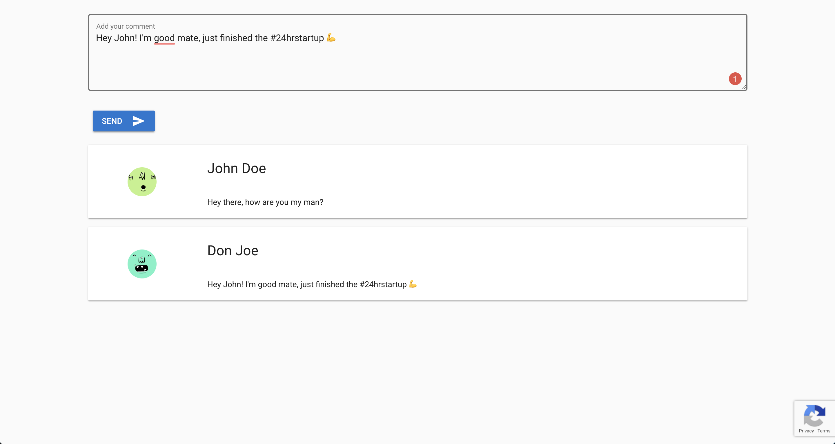Click #24hrstartup text inside the textarea
The height and width of the screenshot is (444, 835).
point(297,38)
